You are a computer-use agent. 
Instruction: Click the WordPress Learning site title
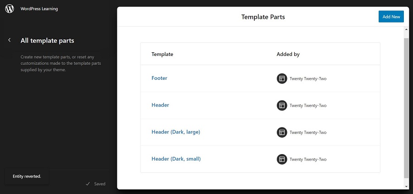[x=39, y=9]
